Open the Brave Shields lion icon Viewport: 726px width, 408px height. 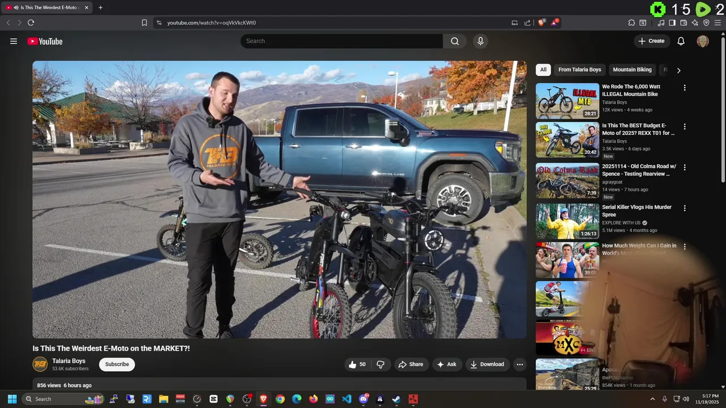(x=541, y=22)
